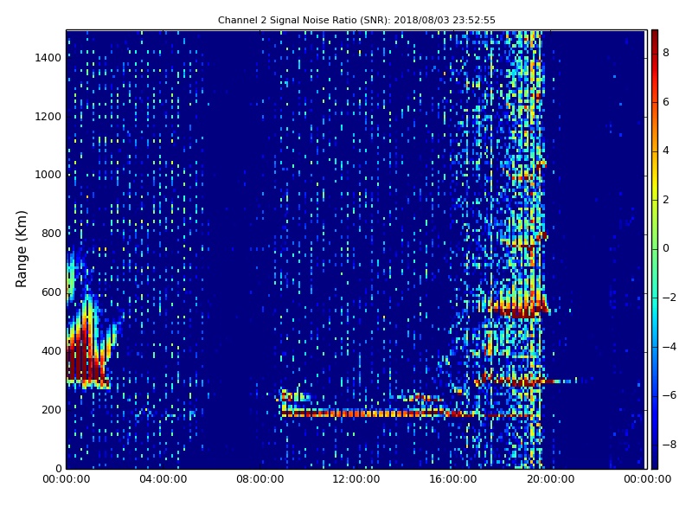Image resolution: width=692 pixels, height=519 pixels.
Task: Click the 08:00:00 time tick label
Action: [x=260, y=479]
